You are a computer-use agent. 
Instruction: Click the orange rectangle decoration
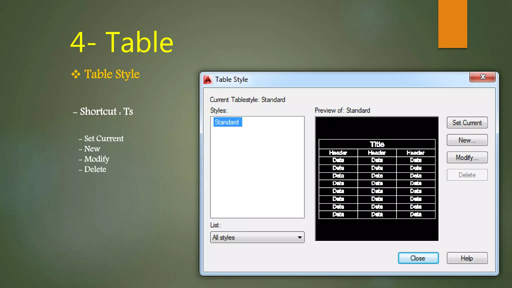pyautogui.click(x=452, y=24)
